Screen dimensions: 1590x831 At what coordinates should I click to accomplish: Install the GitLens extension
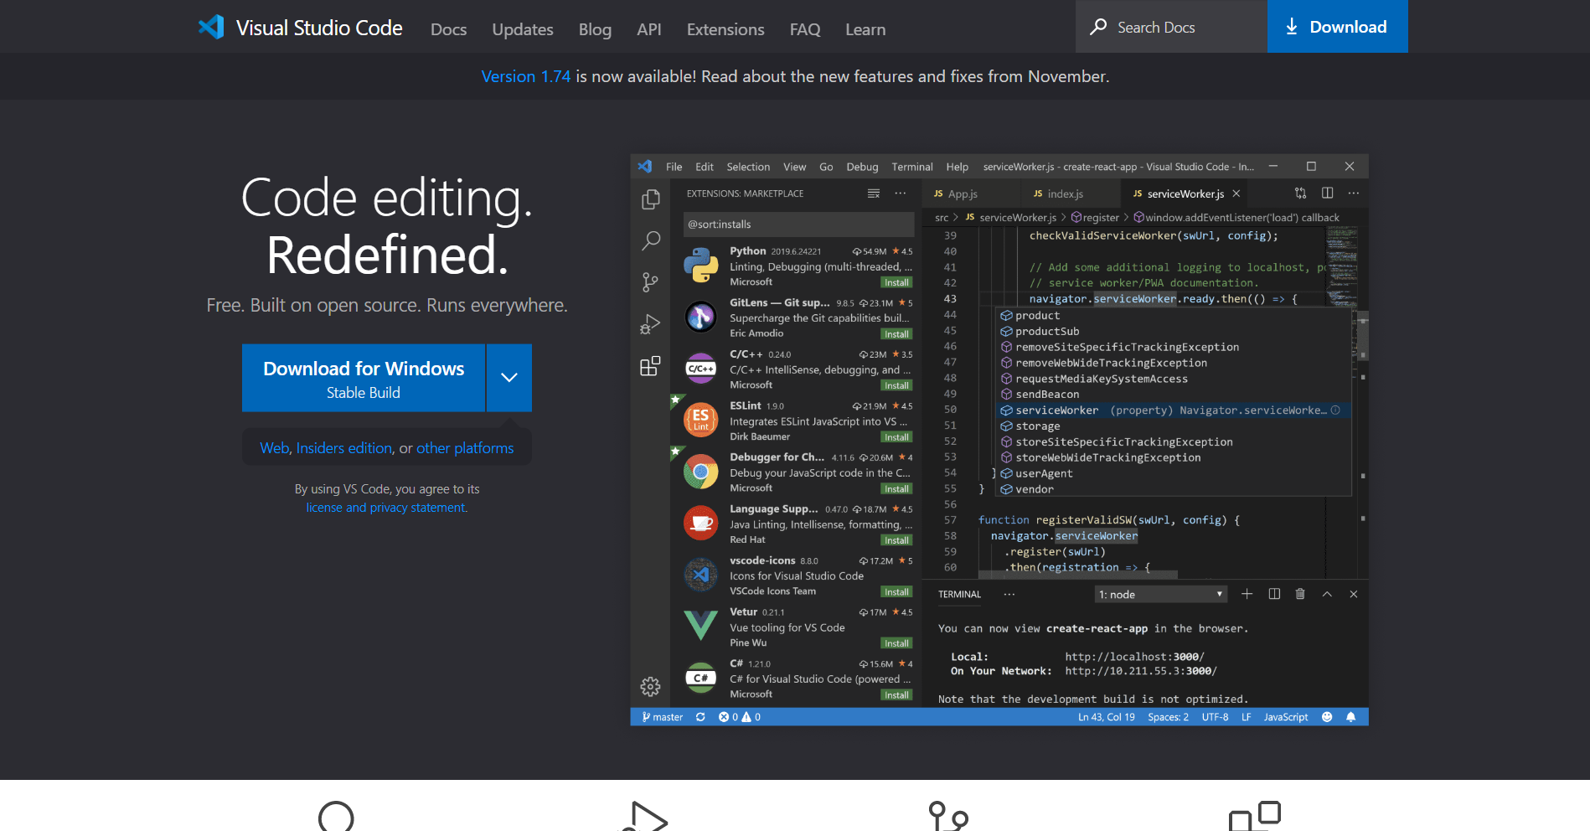point(896,334)
